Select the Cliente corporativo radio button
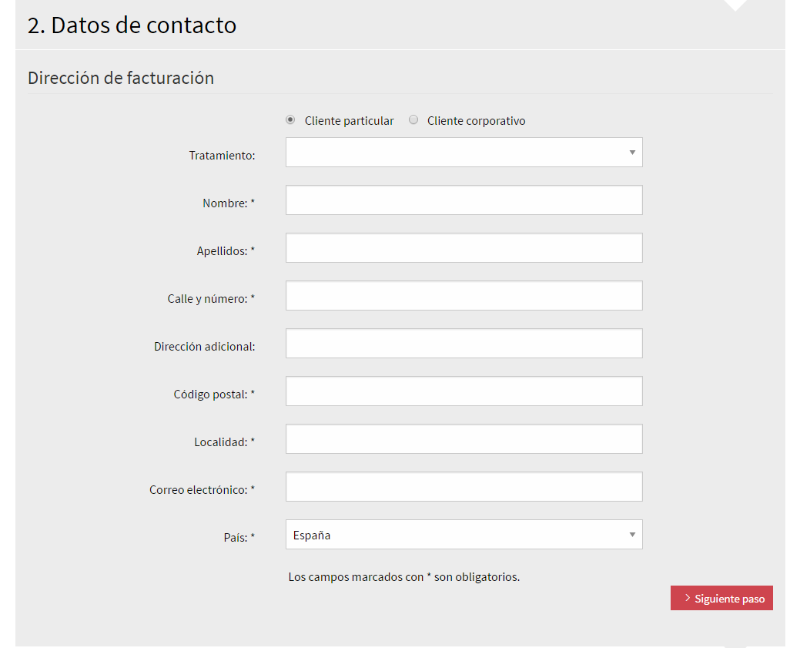Image resolution: width=800 pixels, height=648 pixels. (413, 120)
